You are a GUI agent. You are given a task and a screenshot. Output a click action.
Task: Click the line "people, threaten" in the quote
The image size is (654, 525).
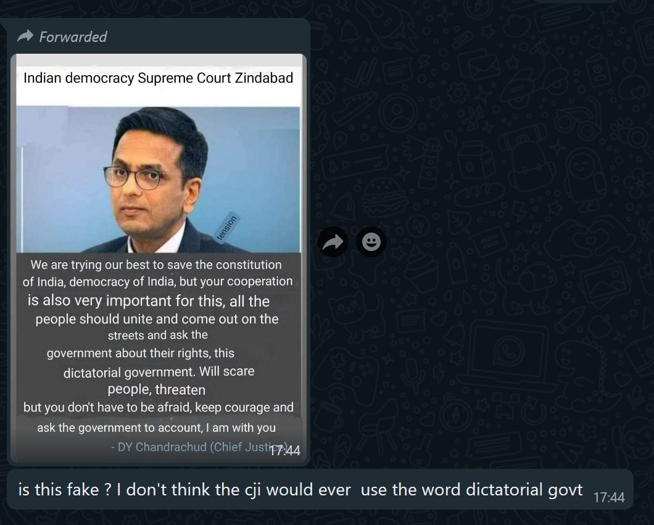click(x=157, y=389)
